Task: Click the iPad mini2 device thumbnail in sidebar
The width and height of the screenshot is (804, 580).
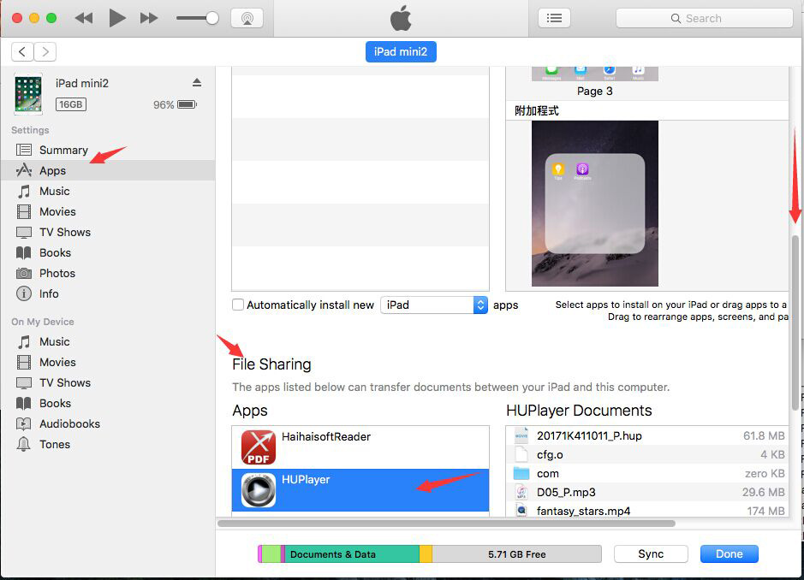Action: [27, 94]
